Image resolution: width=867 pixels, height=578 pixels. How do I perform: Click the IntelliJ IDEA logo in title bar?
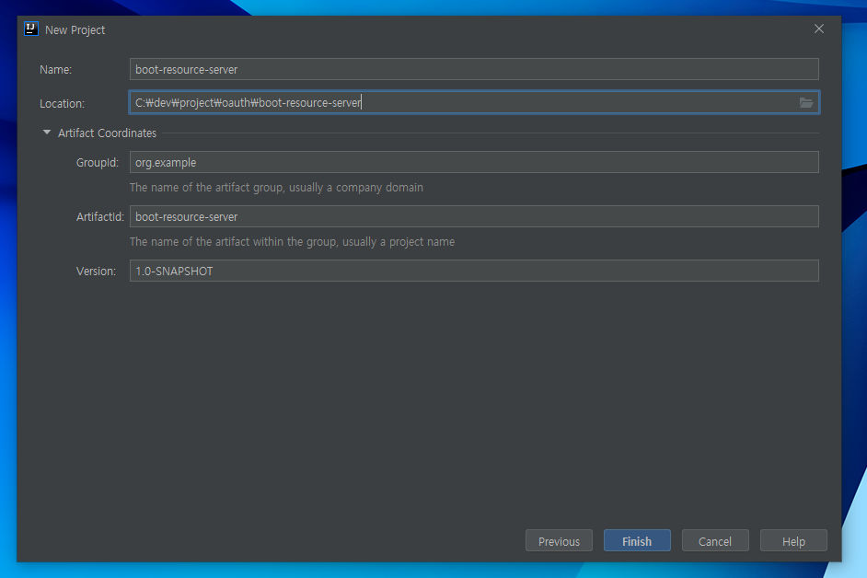31,29
